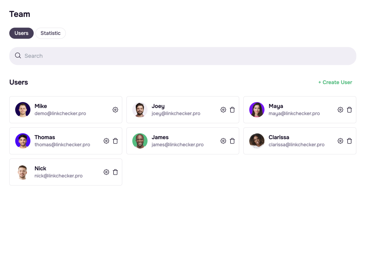Select the Users tab

(x=21, y=33)
